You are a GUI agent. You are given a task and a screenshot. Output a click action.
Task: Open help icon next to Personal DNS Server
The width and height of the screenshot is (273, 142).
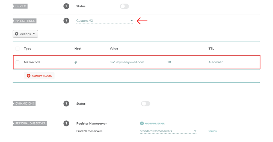[x=66, y=123]
